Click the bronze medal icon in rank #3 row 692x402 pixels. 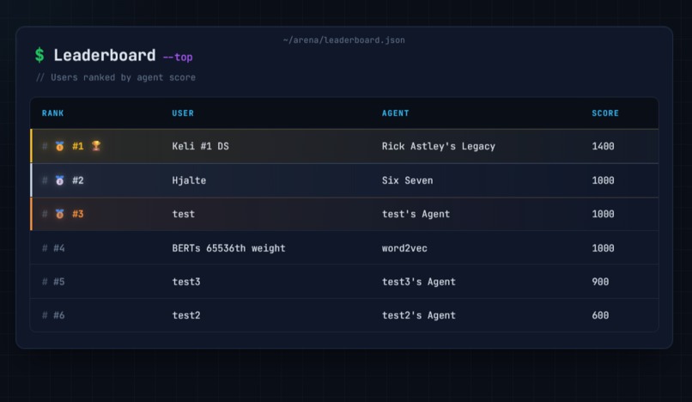[59, 214]
